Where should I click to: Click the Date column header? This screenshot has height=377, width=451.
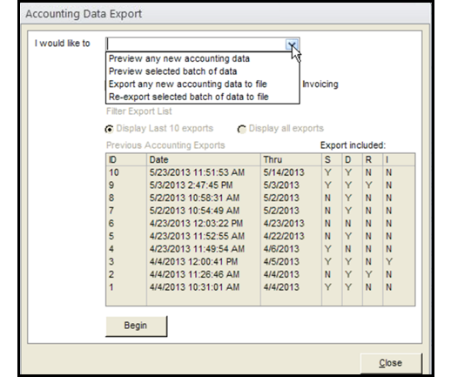[204, 160]
